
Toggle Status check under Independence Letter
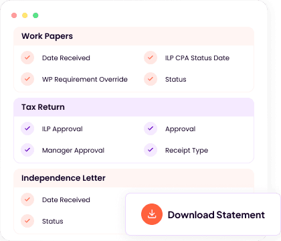pos(27,221)
